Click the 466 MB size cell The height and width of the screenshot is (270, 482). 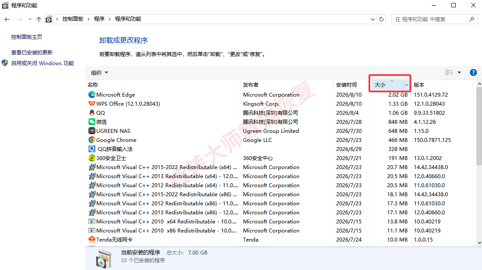tap(398, 140)
